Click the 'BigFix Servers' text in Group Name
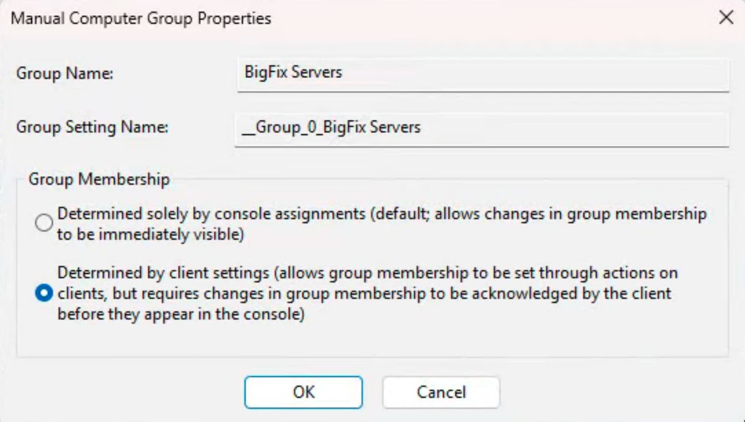This screenshot has height=422, width=745. pos(293,73)
